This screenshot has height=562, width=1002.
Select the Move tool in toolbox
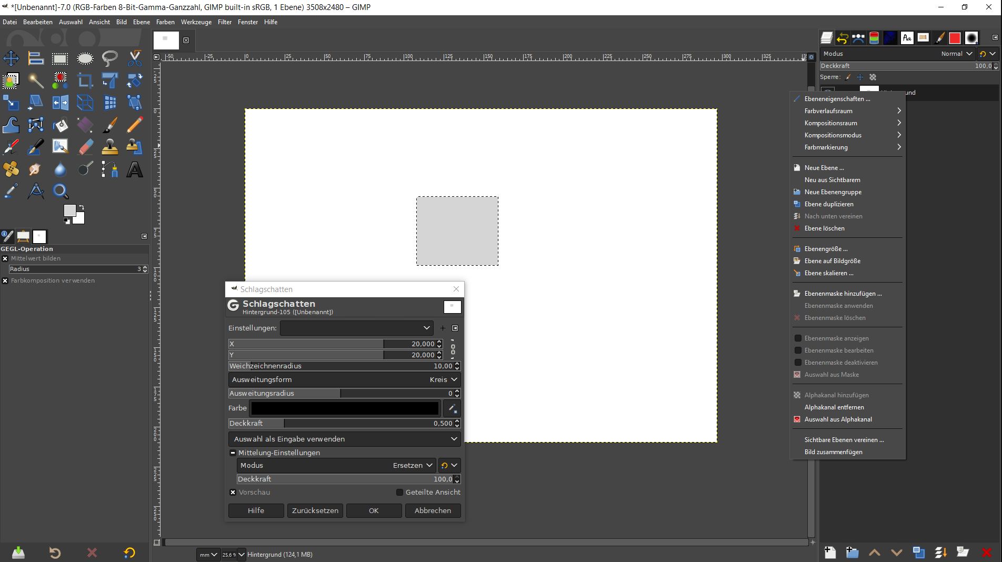pyautogui.click(x=11, y=58)
